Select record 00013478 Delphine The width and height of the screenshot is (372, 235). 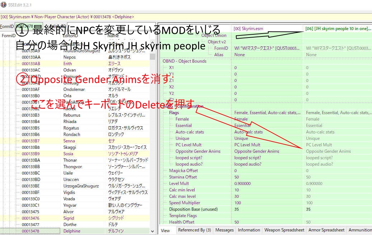pyautogui.click(x=75, y=231)
